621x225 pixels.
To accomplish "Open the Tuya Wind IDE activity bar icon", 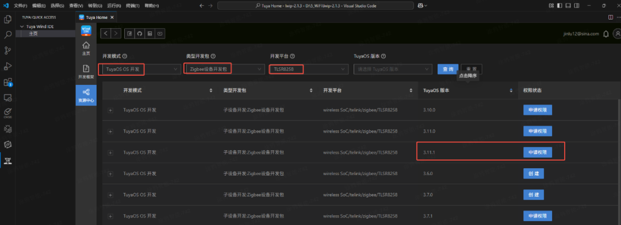I will tap(7, 161).
